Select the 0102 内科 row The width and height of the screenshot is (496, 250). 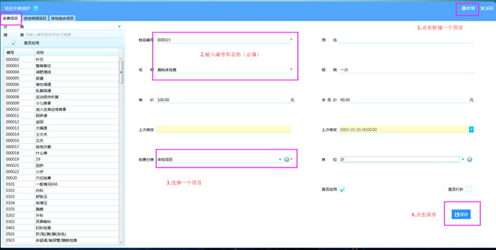tap(62, 190)
